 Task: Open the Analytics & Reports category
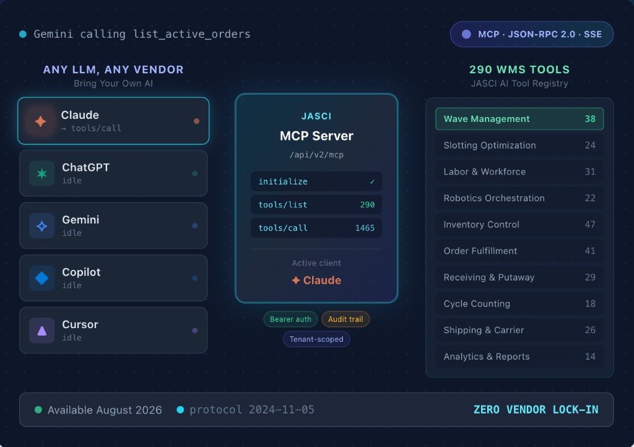(x=519, y=357)
